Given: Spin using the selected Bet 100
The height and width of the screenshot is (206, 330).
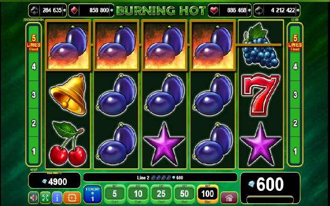Looking at the screenshot, I should click(208, 194).
